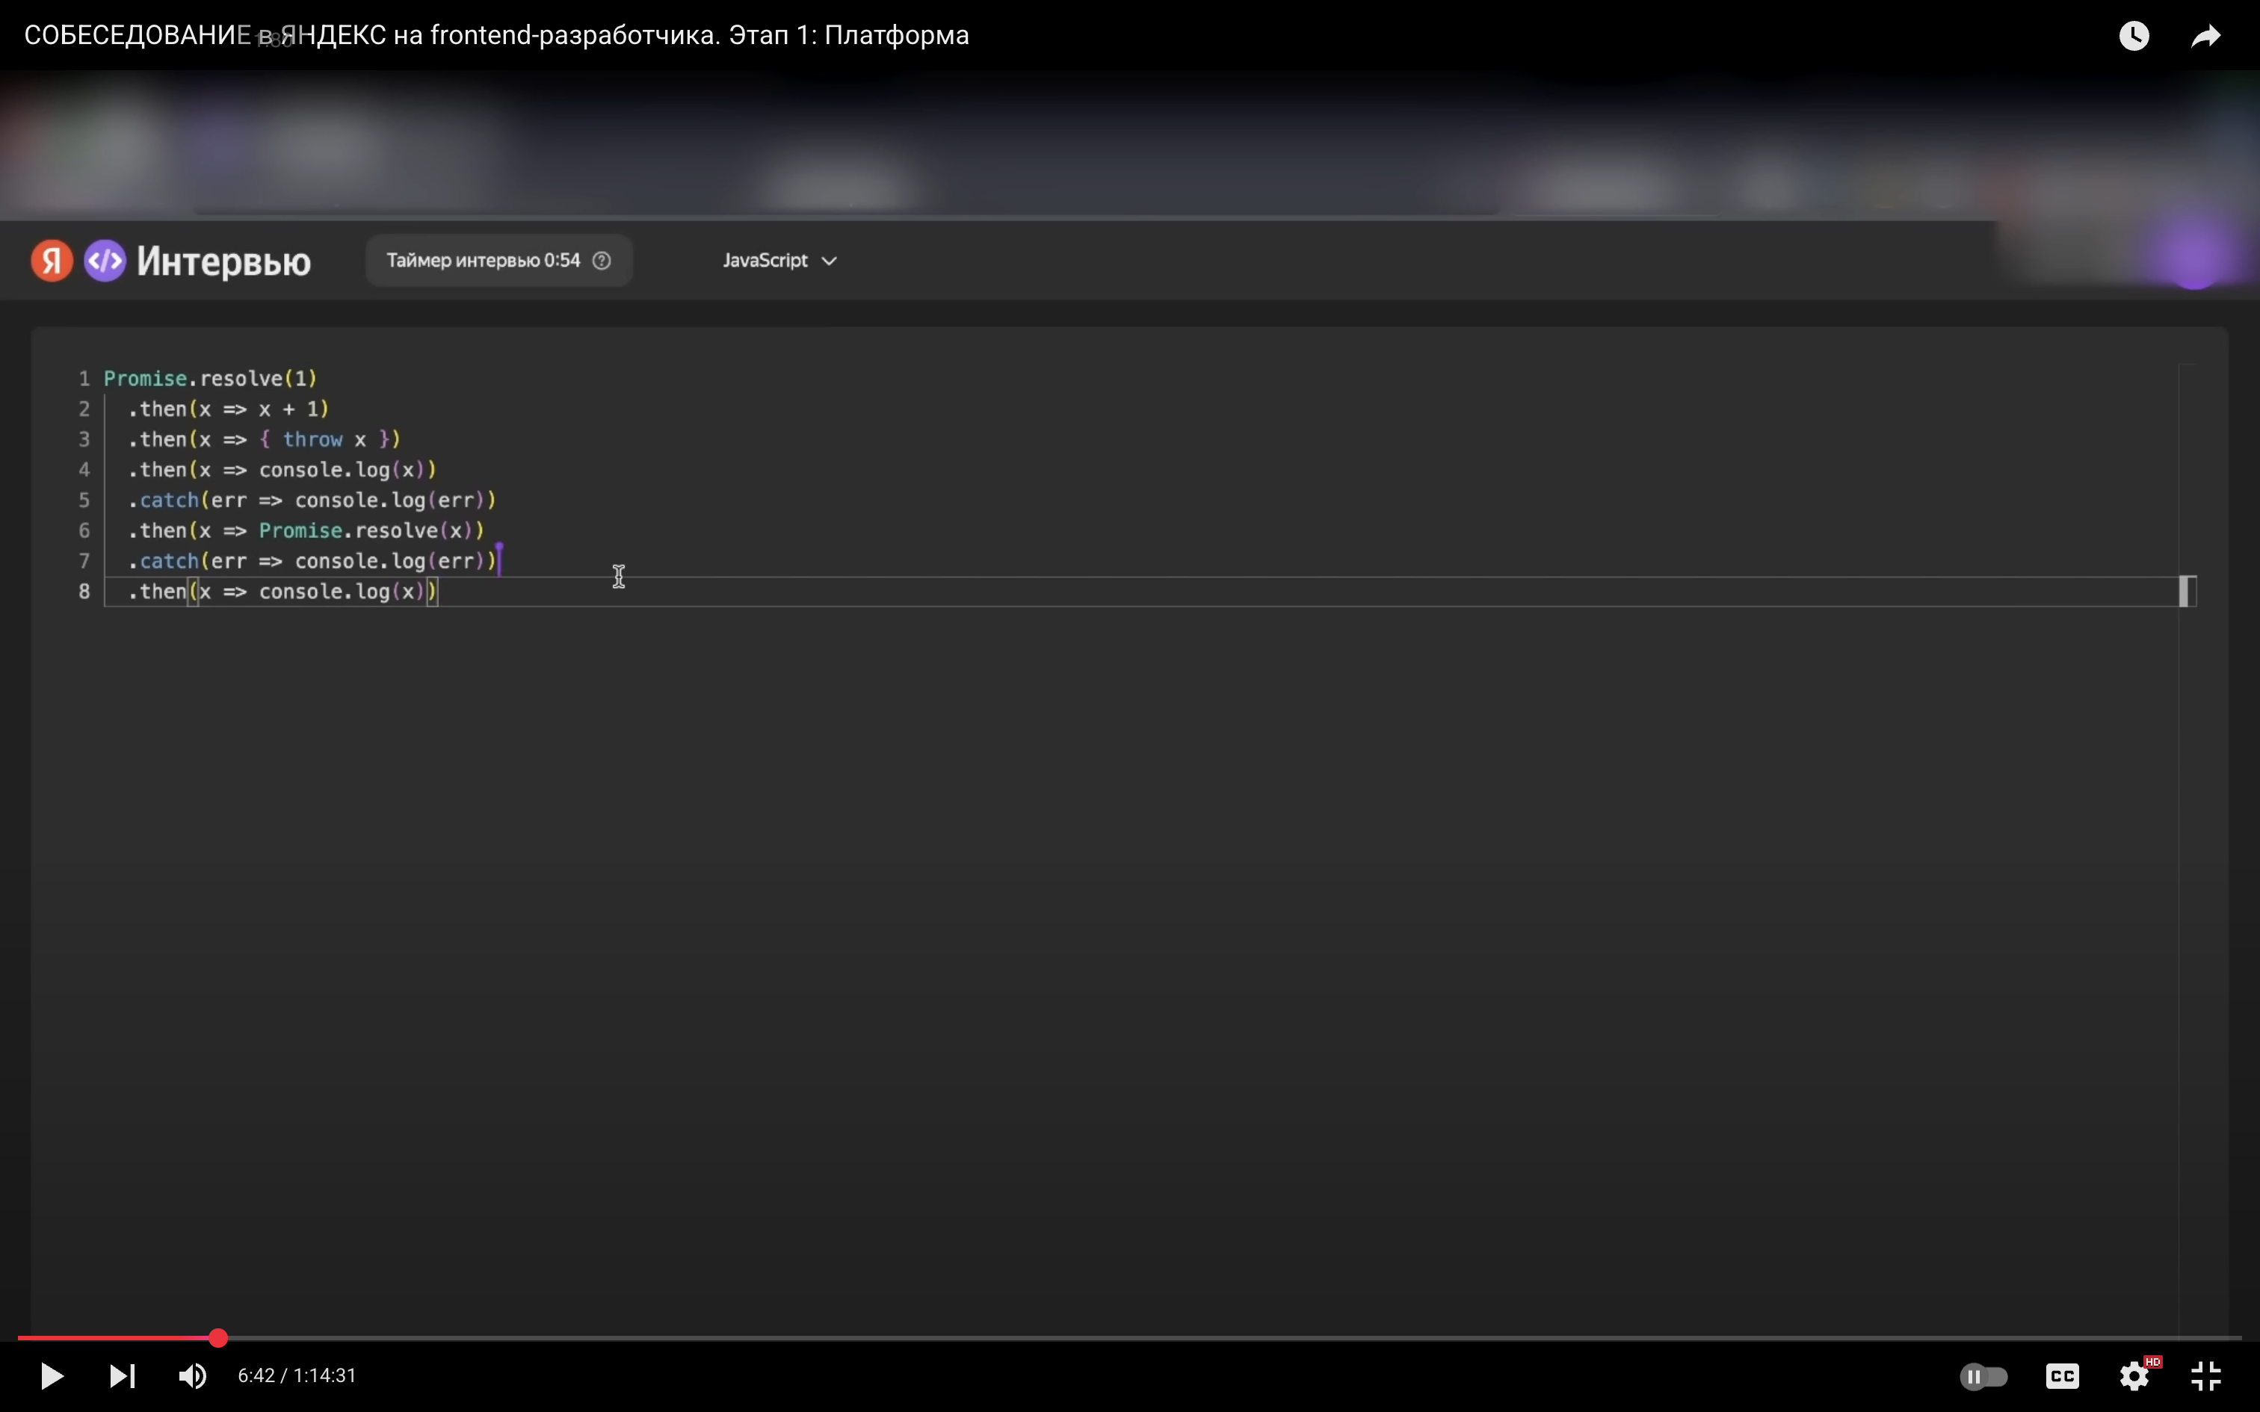
Task: Click line 5 .catch(err => console.log(err))
Action: tap(312, 500)
